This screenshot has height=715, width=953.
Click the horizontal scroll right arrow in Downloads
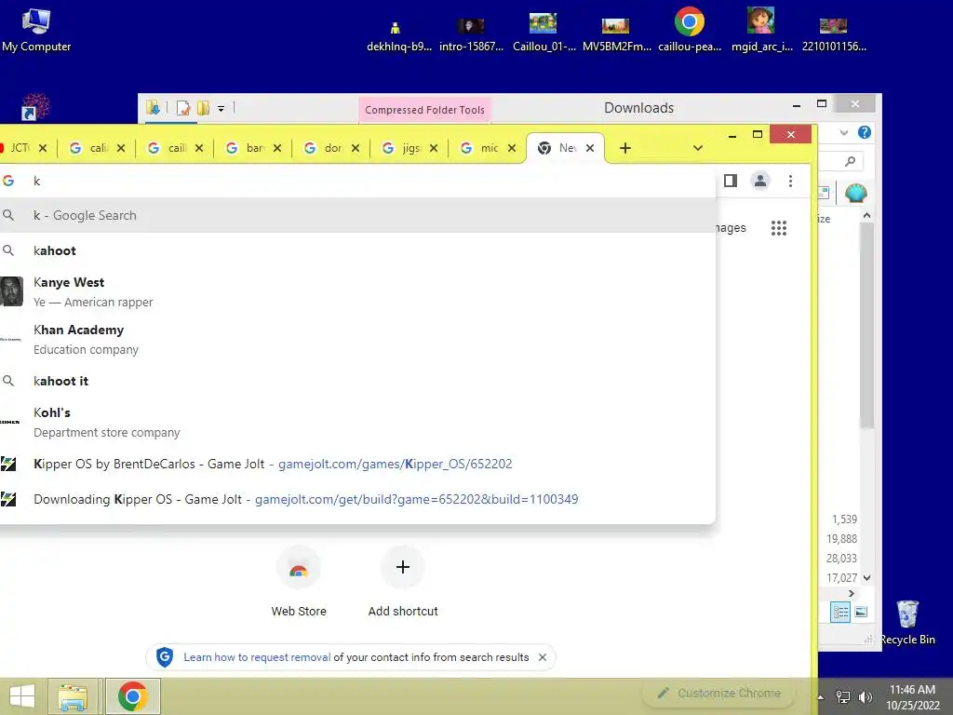851,593
